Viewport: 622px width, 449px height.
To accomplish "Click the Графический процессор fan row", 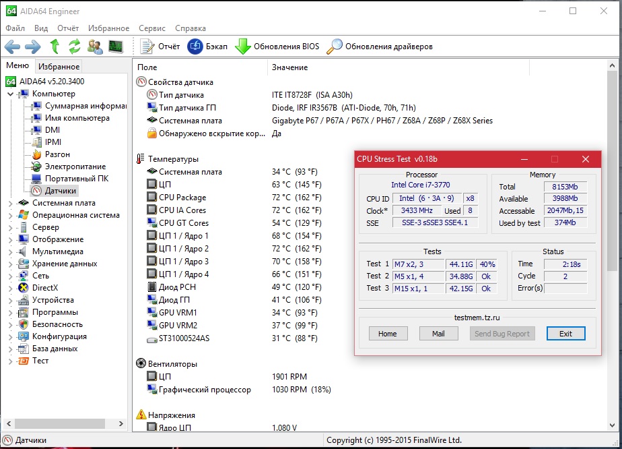I will coord(239,390).
